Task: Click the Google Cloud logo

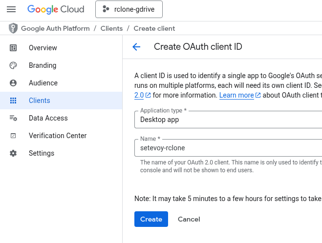Action: (x=56, y=9)
